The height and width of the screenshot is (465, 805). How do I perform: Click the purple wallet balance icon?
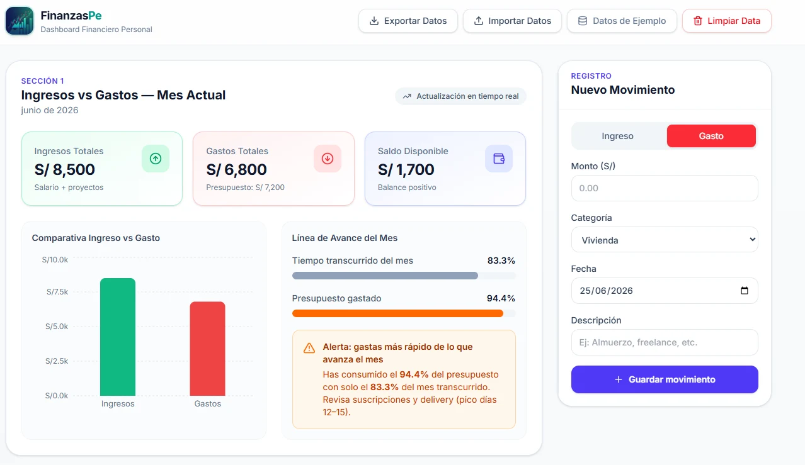pos(499,159)
